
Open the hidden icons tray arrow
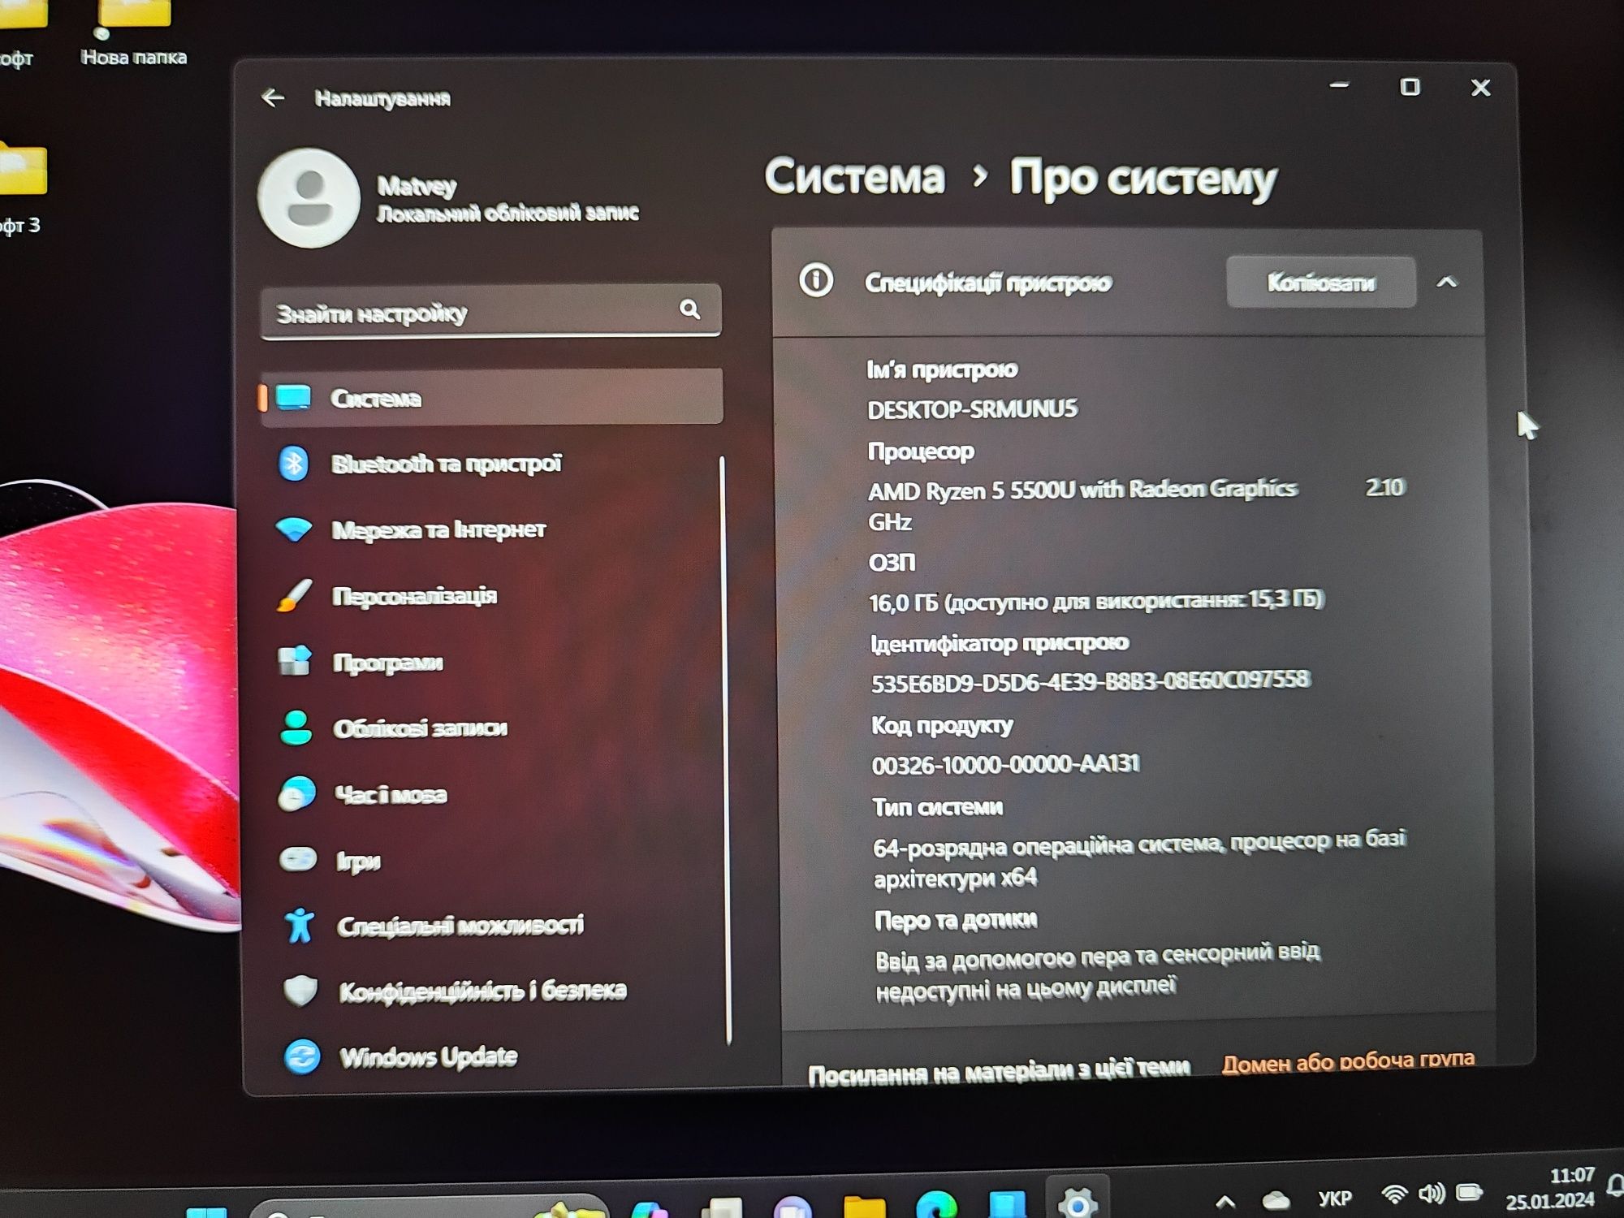pos(1225,1201)
